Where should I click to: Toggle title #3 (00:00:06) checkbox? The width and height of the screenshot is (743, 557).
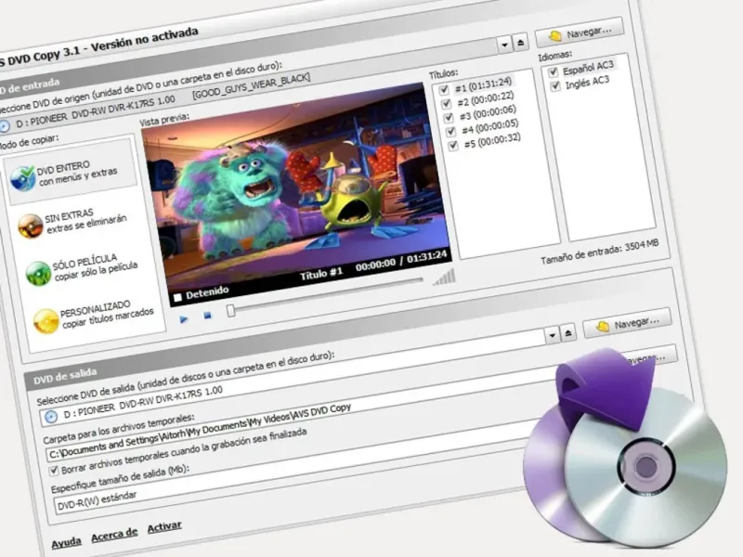(x=449, y=117)
